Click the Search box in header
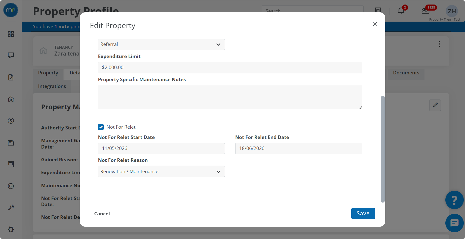Screen dimensions: 465x239 point(313,10)
